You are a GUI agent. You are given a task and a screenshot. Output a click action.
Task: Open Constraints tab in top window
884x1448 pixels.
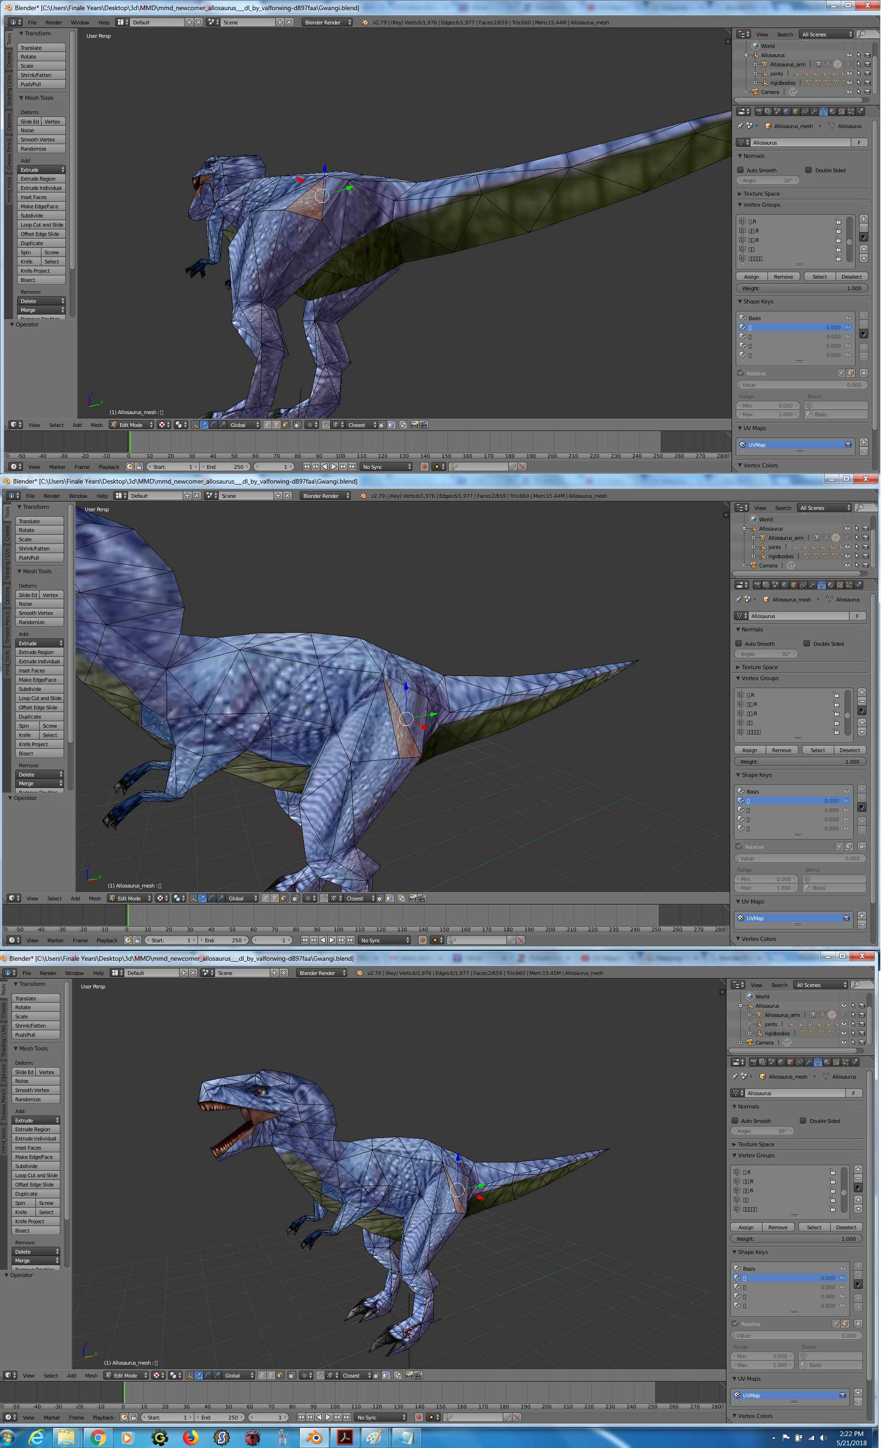(x=805, y=111)
